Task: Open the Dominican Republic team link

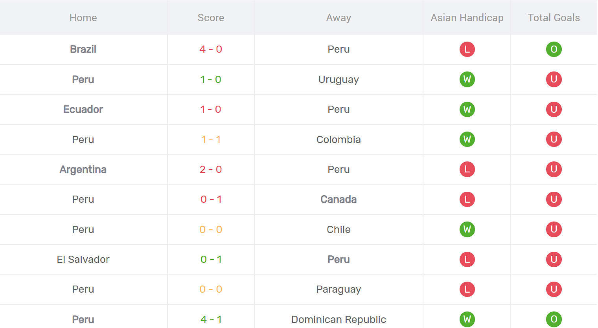Action: tap(339, 319)
